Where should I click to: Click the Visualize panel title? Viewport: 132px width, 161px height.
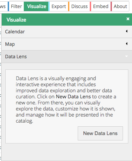point(16,20)
